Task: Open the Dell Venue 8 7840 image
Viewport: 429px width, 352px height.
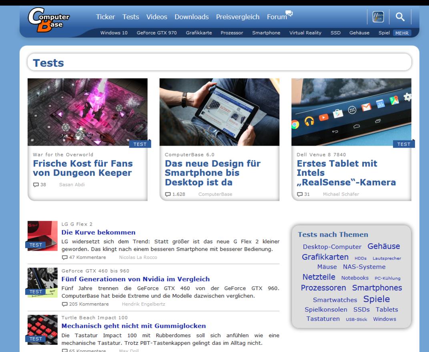Action: coord(351,112)
